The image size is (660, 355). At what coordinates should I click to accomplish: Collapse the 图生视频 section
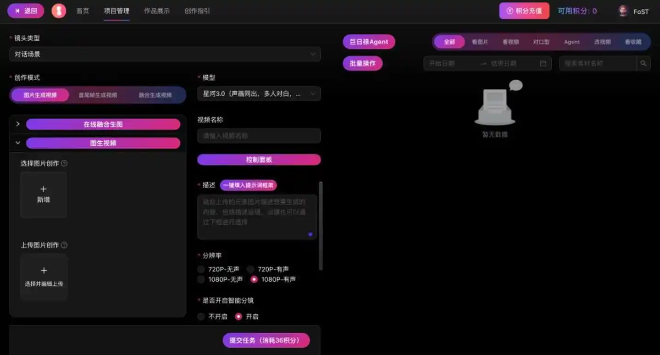point(17,143)
